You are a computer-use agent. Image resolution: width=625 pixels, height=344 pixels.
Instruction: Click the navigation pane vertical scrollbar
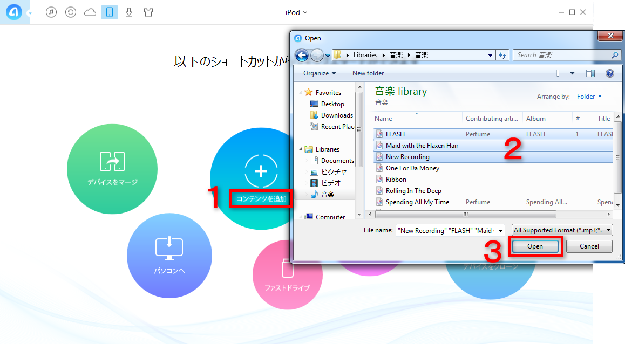(359, 129)
